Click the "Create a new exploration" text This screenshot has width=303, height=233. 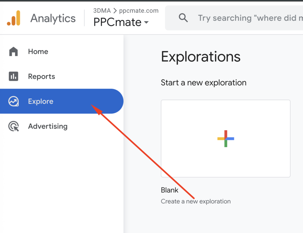[x=196, y=201]
